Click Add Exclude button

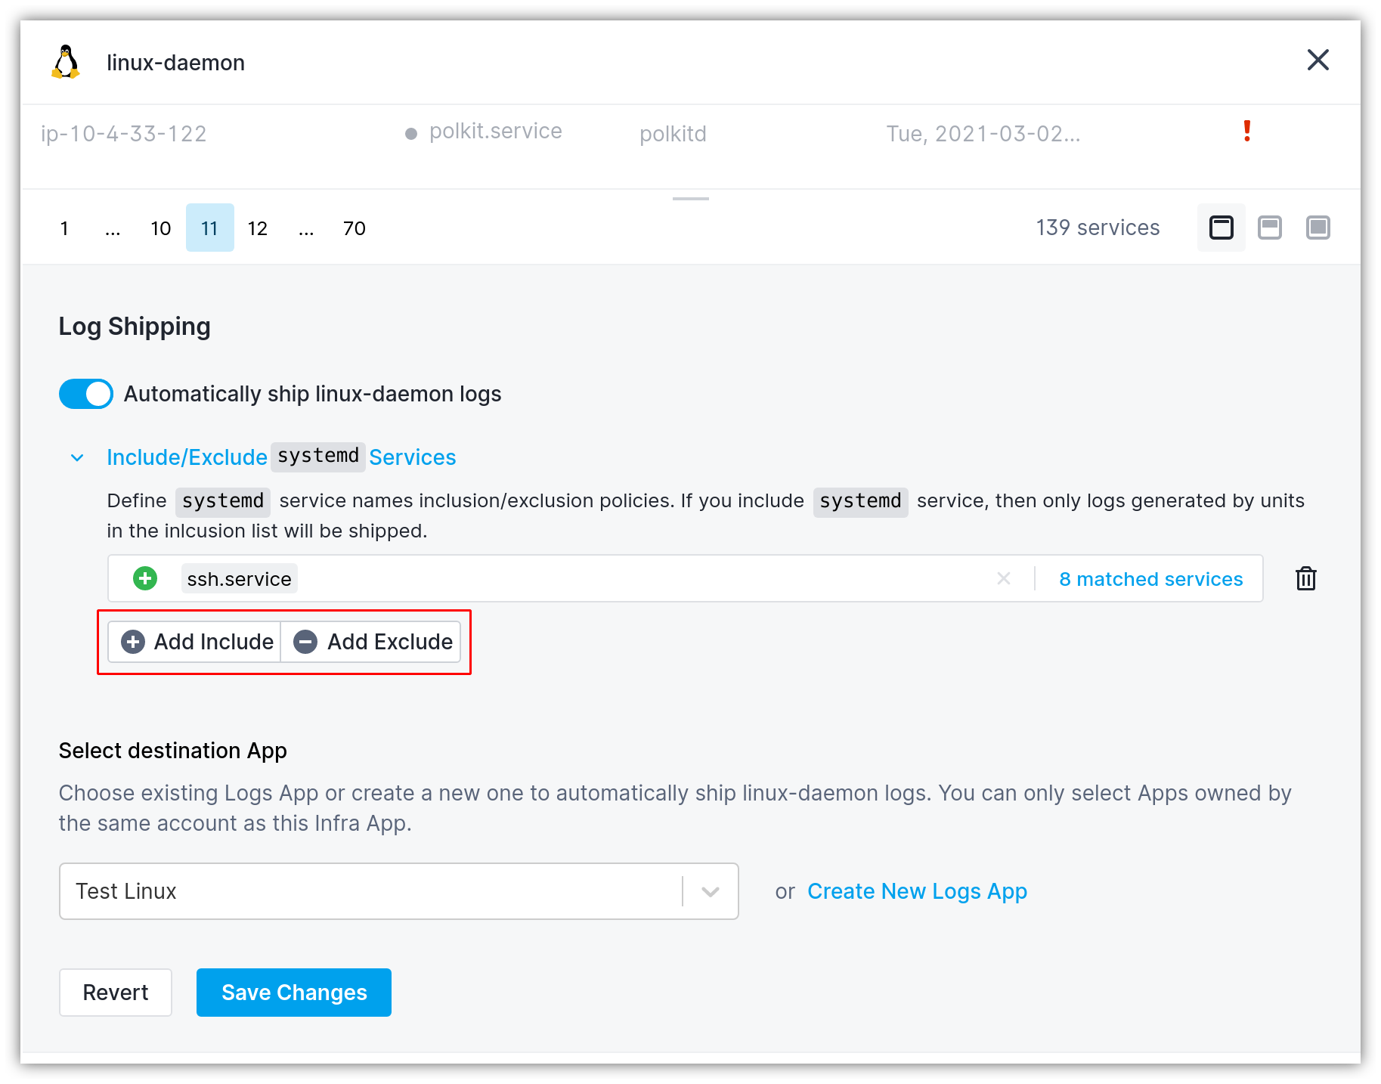[371, 642]
